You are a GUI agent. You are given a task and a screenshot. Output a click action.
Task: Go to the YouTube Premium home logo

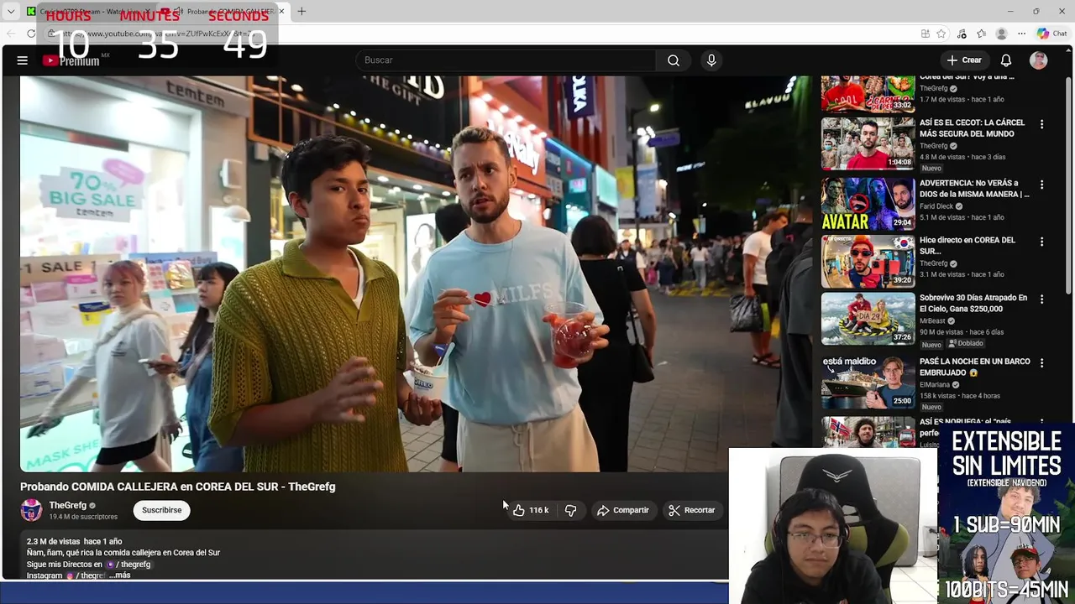(x=71, y=60)
